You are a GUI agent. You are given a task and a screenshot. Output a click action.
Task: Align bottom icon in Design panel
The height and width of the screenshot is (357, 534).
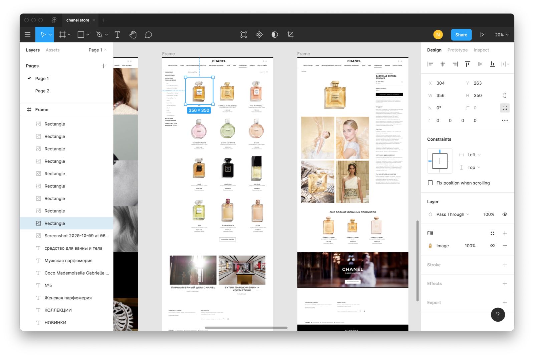tap(492, 64)
